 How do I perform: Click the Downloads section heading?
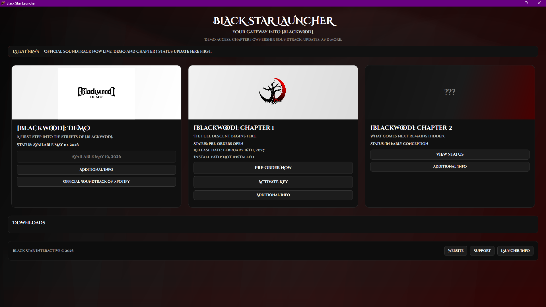click(29, 223)
